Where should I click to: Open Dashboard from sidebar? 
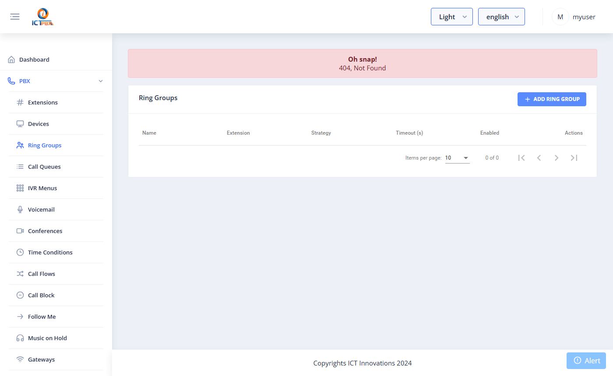[56, 59]
